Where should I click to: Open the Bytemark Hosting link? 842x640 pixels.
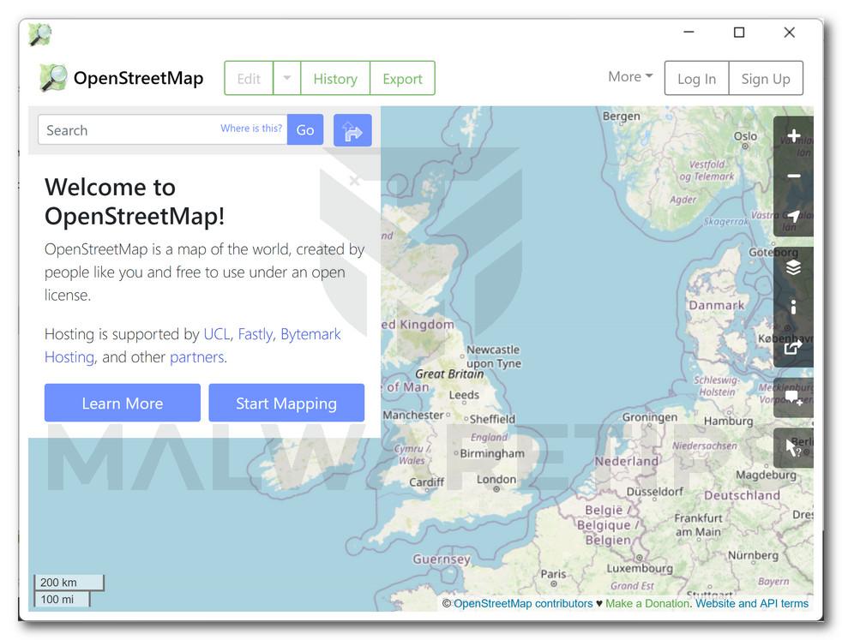pos(310,334)
